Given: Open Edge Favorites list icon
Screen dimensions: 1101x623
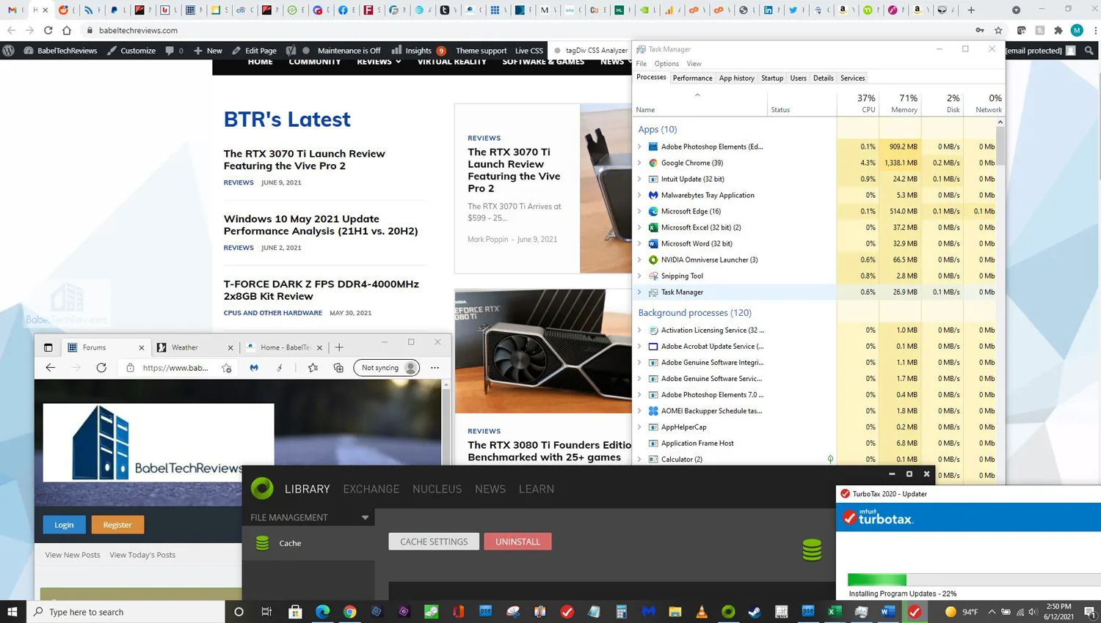Looking at the screenshot, I should 313,368.
